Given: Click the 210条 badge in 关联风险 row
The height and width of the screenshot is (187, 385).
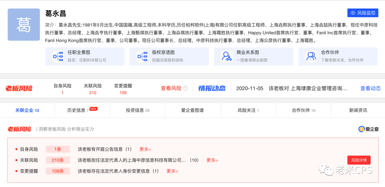Looking at the screenshot, I should click(x=58, y=160).
